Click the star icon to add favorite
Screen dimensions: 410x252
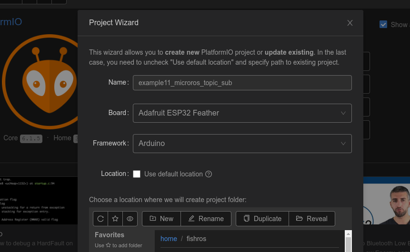[115, 219]
